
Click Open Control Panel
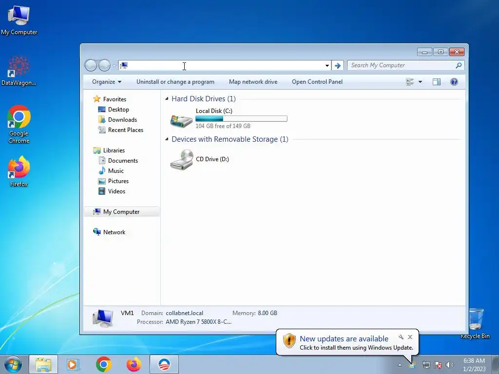(x=317, y=82)
